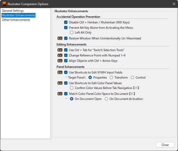
Task: Click the Ex badge beside Use Ctrl + Tab
Action: click(60, 50)
